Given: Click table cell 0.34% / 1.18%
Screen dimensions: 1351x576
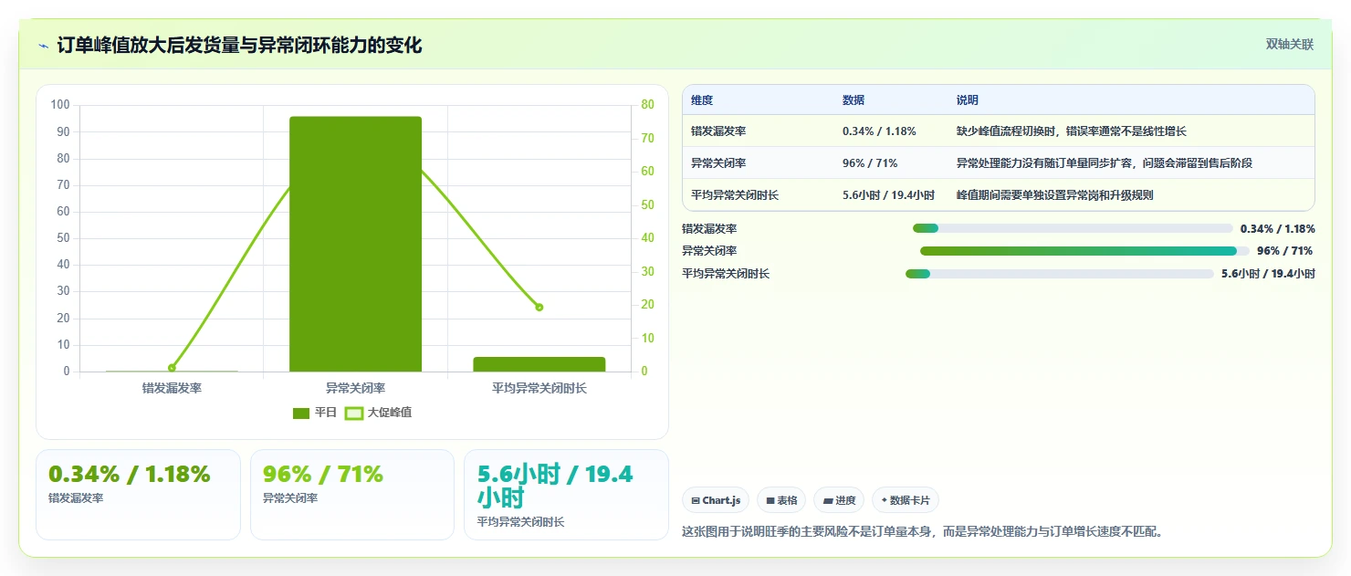Looking at the screenshot, I should pos(879,131).
